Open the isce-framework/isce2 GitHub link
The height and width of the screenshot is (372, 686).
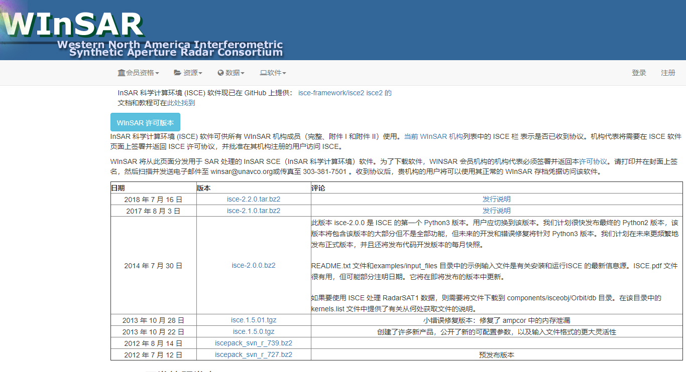331,93
